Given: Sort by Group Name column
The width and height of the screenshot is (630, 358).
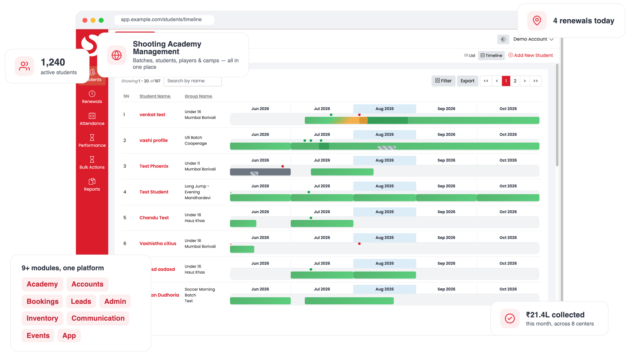Looking at the screenshot, I should 198,96.
